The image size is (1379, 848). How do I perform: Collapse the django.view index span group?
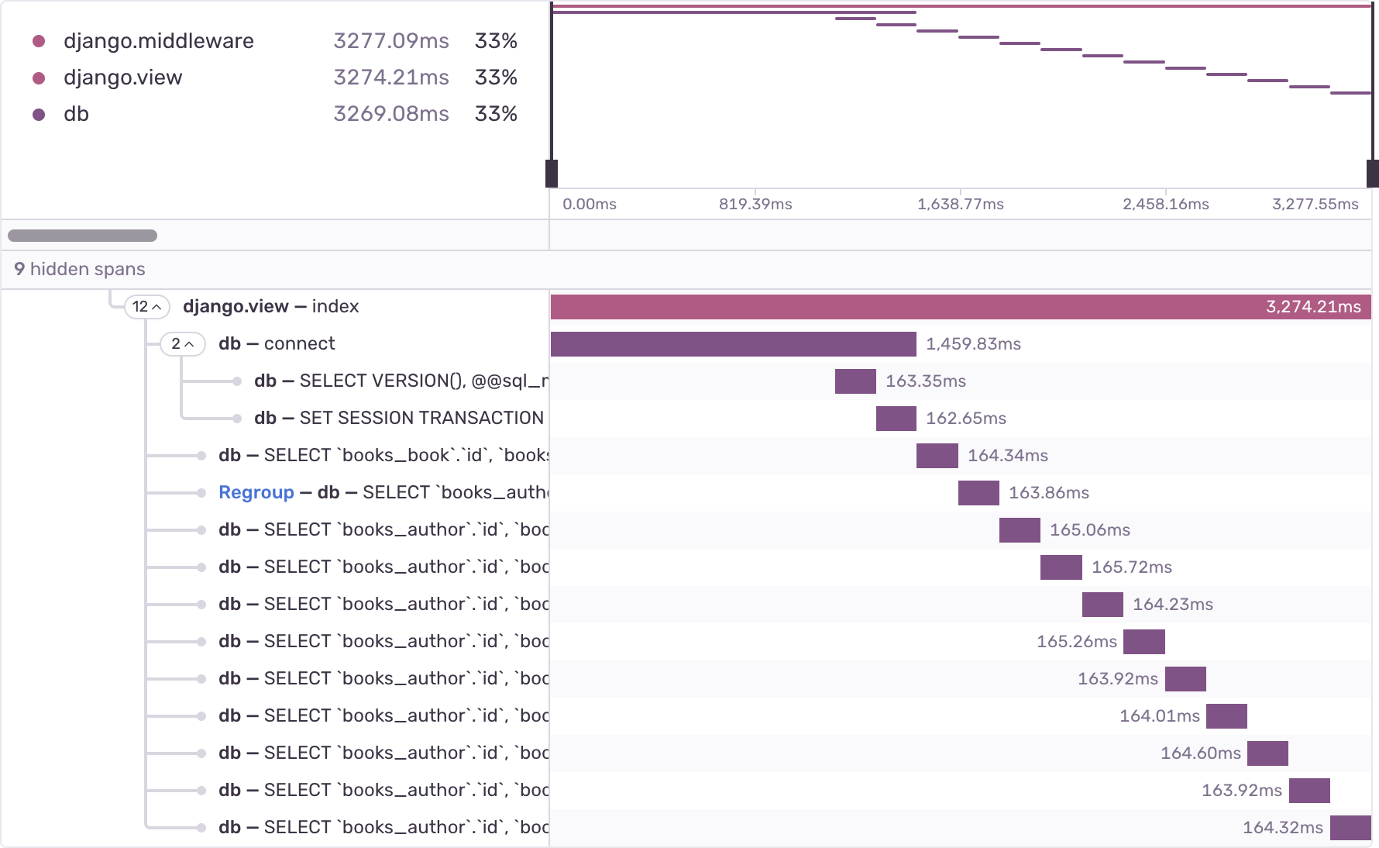(147, 307)
